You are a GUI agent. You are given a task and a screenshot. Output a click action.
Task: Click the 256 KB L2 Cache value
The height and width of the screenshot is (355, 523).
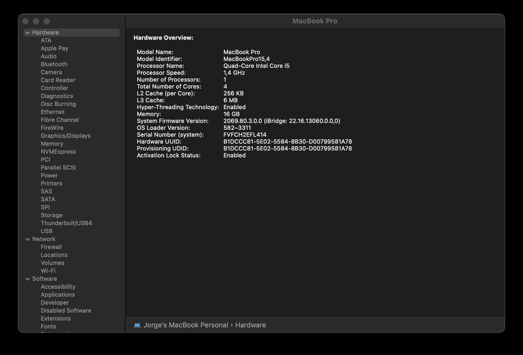coord(233,94)
